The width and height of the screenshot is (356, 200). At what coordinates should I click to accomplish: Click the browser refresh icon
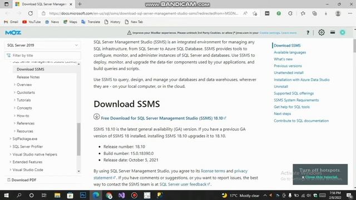point(30,13)
